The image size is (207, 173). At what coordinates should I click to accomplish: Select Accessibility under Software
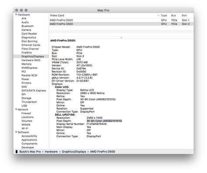29,136
